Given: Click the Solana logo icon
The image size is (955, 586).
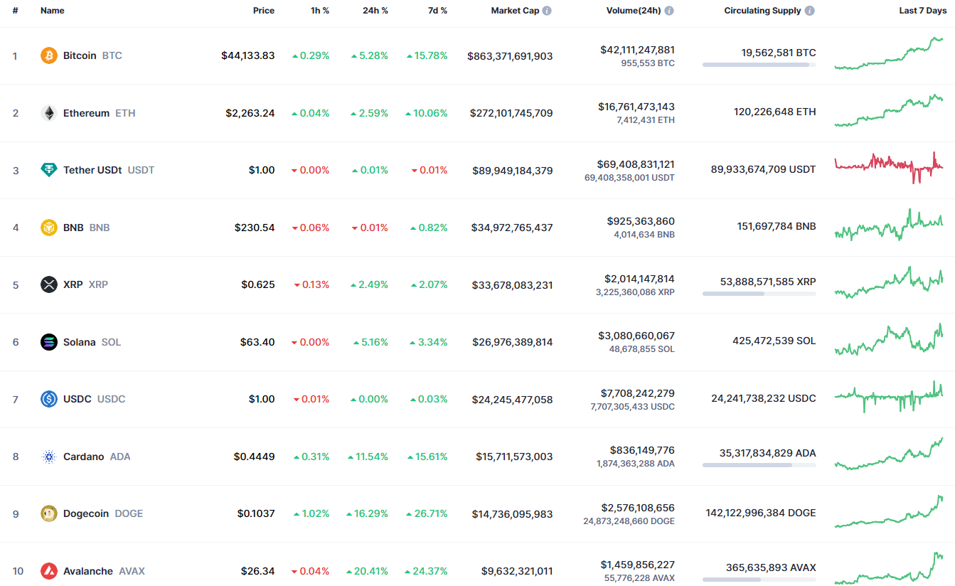Looking at the screenshot, I should pos(48,342).
